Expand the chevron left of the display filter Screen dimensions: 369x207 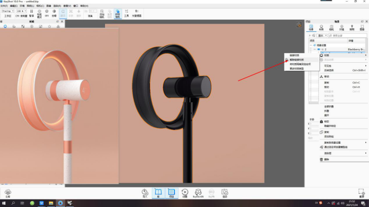click(310, 36)
